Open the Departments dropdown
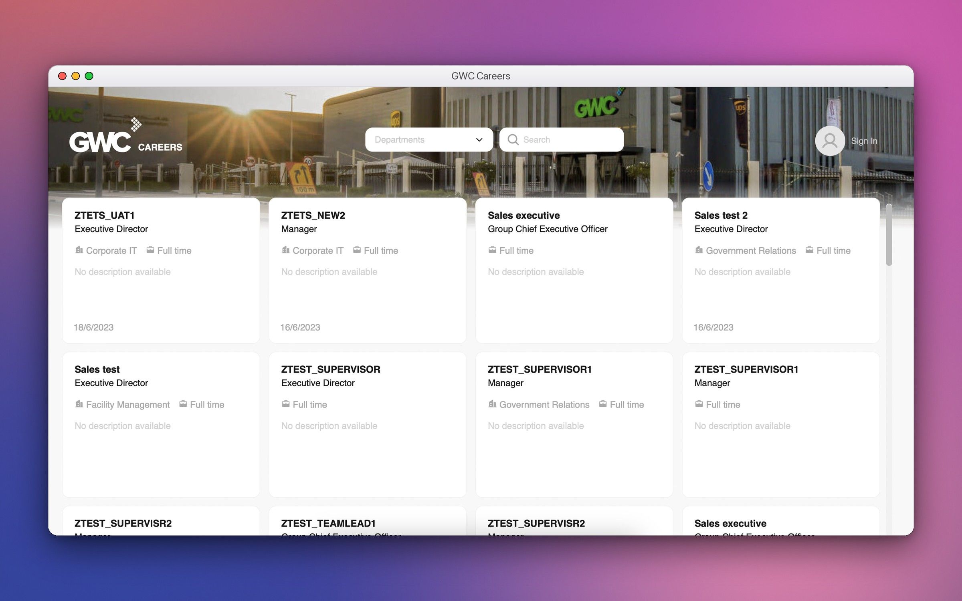This screenshot has width=962, height=601. [x=429, y=139]
